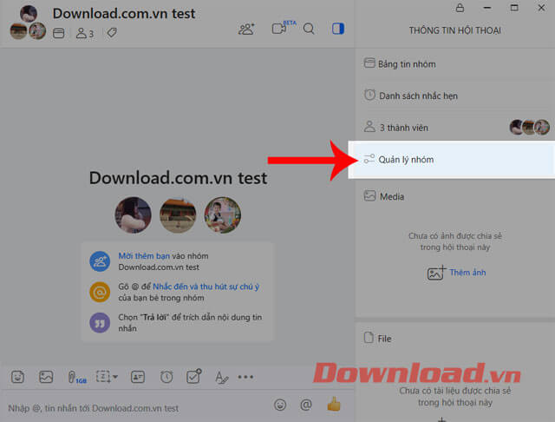Click the first member avatar in chat
555x422 pixels.
click(x=133, y=215)
